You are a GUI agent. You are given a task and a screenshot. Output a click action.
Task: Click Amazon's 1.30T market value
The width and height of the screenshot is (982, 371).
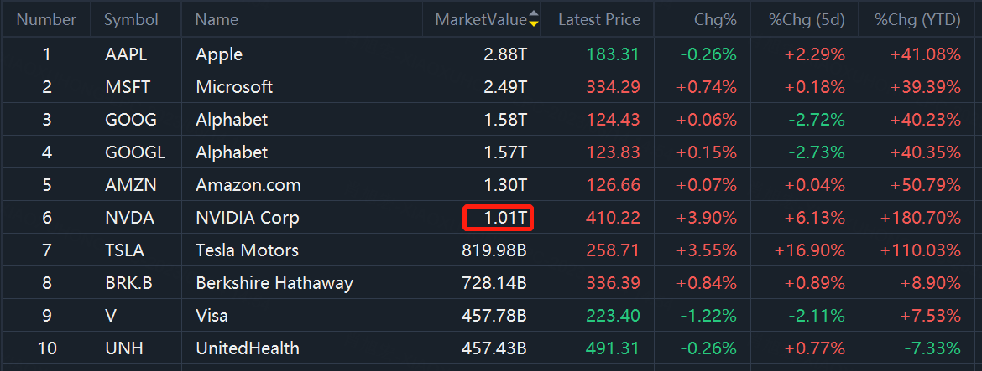click(x=505, y=185)
